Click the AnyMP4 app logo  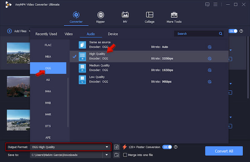pyautogui.click(x=8, y=5)
